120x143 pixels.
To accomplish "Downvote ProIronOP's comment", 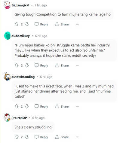I will click(27, 137).
